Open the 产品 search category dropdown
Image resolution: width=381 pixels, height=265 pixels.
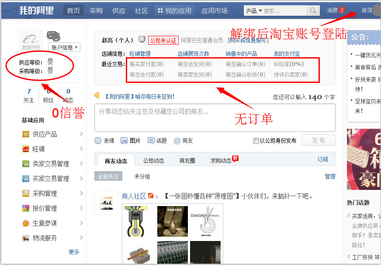(x=254, y=11)
